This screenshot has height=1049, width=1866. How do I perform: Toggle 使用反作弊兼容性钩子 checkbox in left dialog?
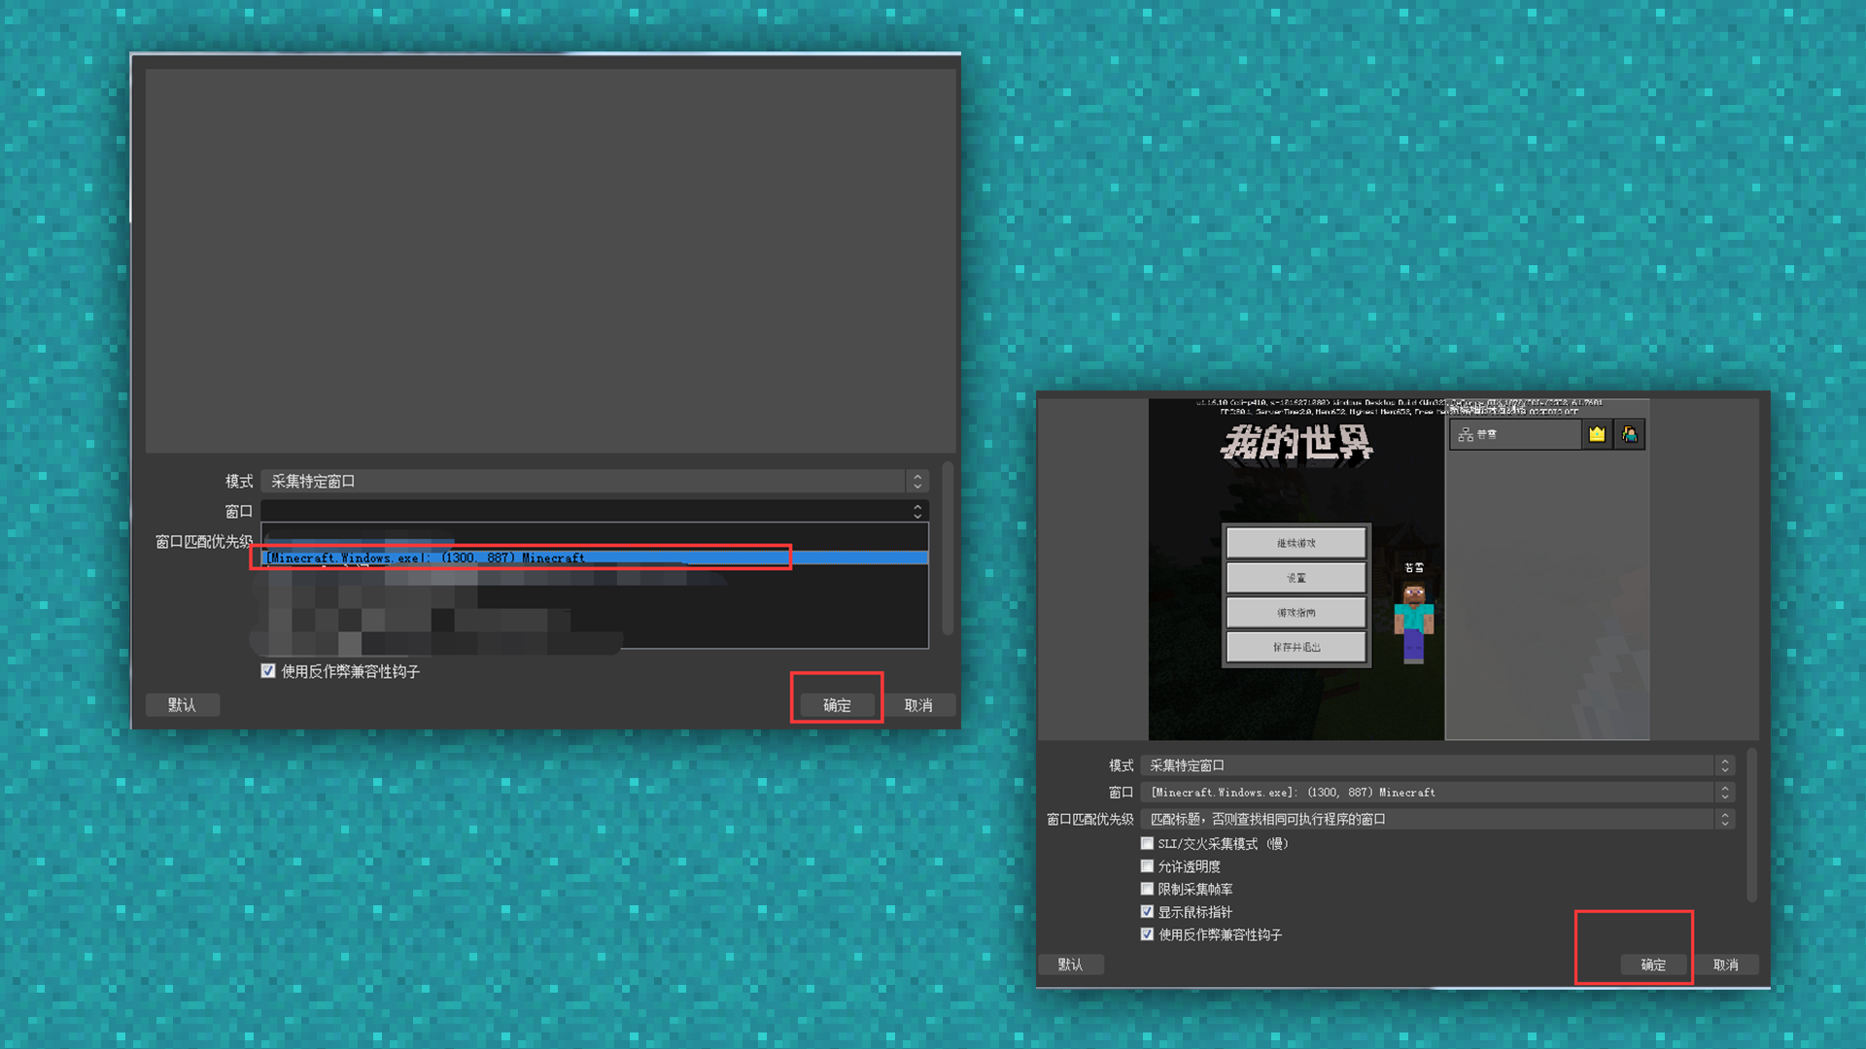[268, 671]
